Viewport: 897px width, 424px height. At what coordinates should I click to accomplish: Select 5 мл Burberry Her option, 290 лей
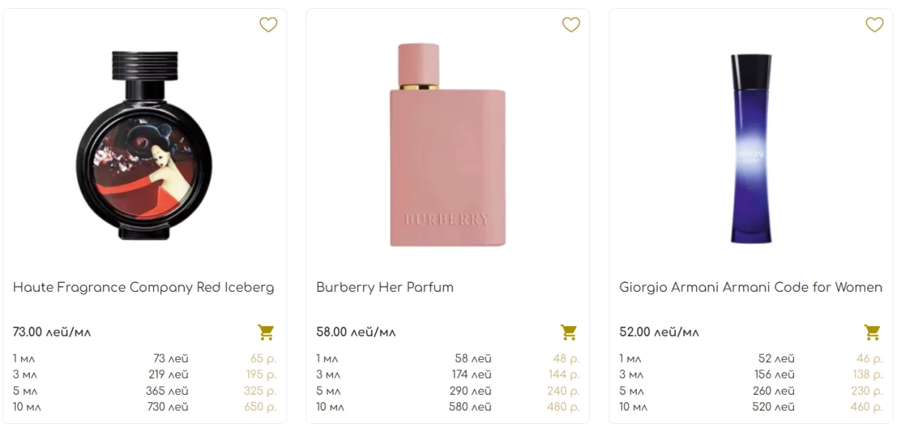448,390
